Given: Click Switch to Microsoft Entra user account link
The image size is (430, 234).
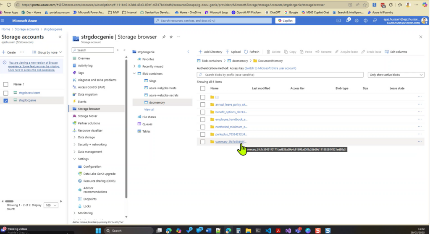Looking at the screenshot, I should coord(270,68).
